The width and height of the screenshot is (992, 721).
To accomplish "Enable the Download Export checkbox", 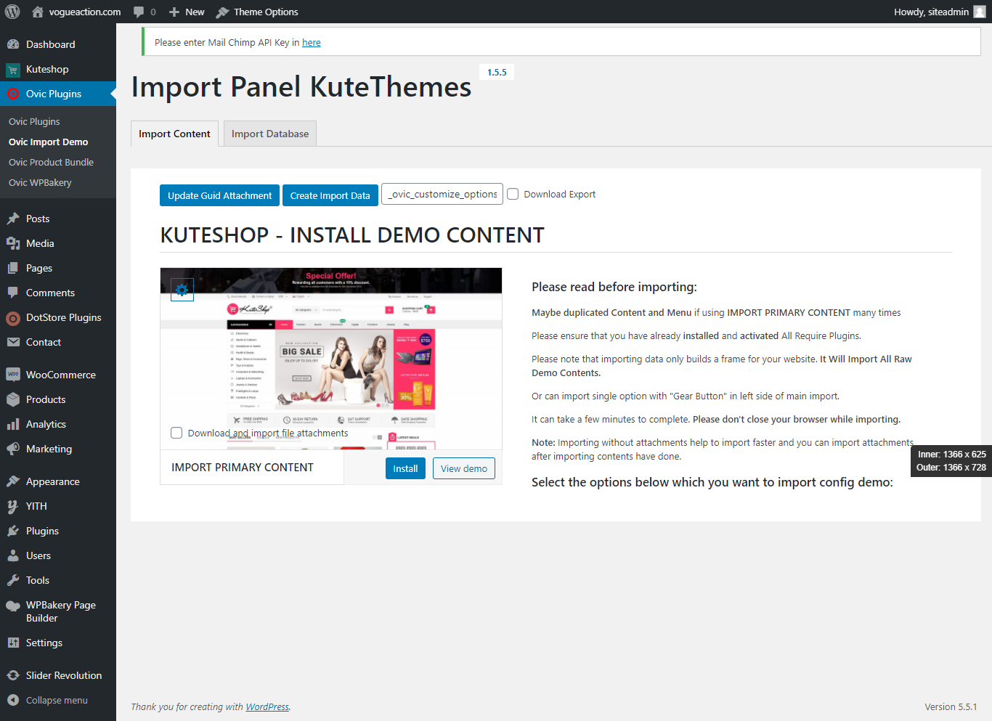I will pos(513,194).
